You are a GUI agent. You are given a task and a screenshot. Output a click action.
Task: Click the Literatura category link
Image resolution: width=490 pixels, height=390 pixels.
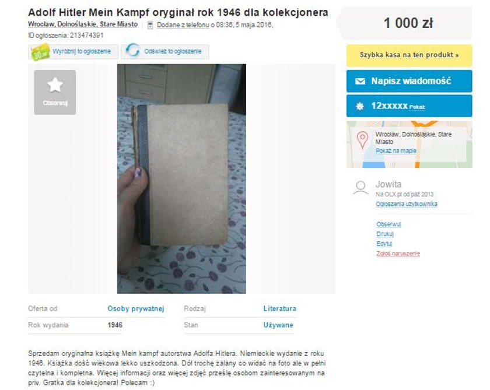coord(279,308)
